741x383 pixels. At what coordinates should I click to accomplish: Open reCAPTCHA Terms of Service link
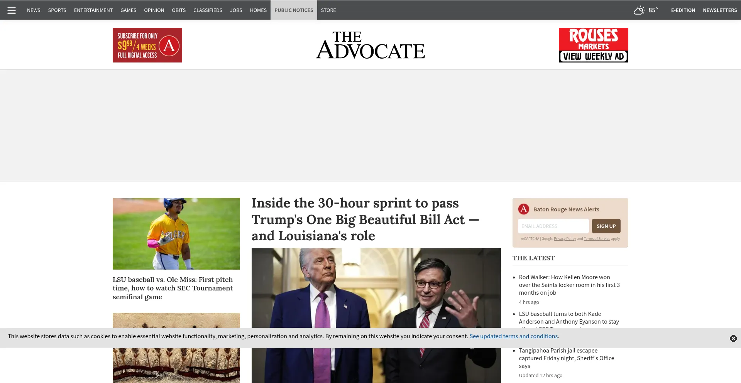(x=597, y=239)
